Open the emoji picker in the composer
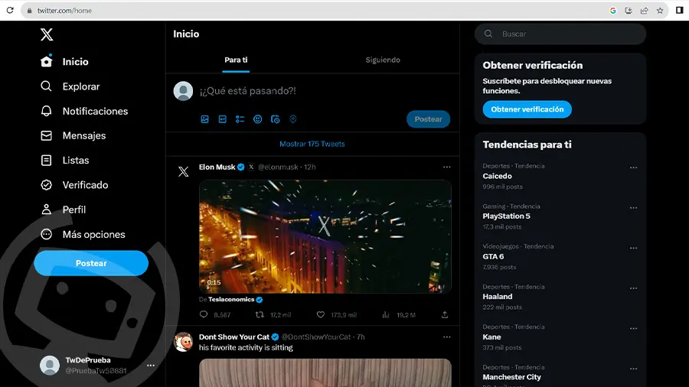Screen dimensions: 689x387 click(x=257, y=119)
